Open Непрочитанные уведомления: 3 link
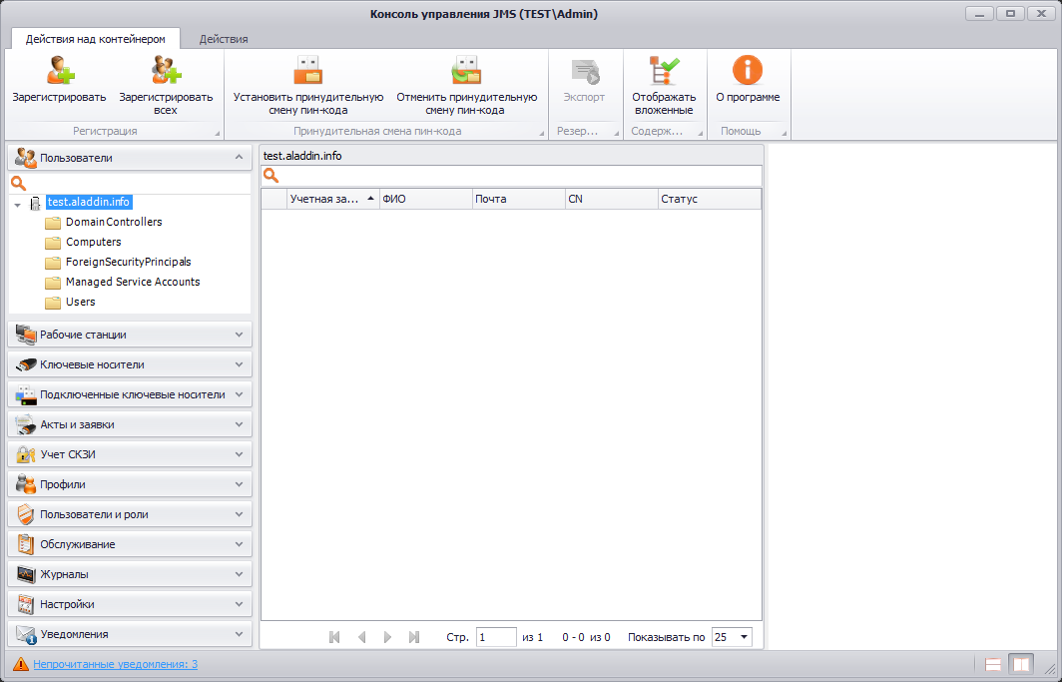 coord(116,664)
